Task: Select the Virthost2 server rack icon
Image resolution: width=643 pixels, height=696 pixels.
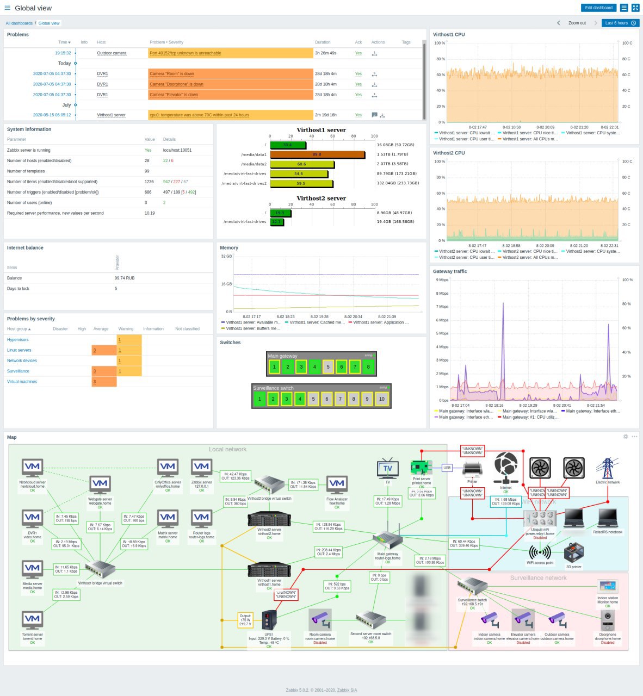Action: (269, 519)
